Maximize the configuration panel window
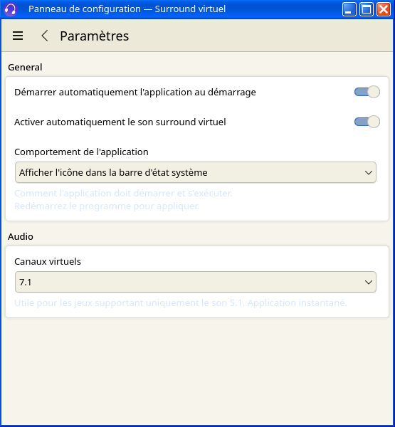Screen dimensions: 395x427 click(x=366, y=9)
